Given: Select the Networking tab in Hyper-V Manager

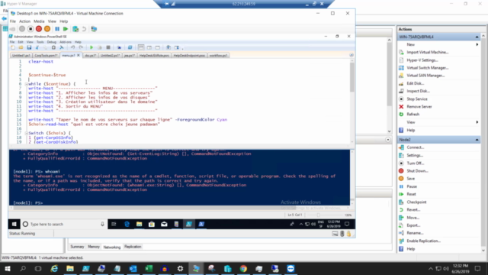Looking at the screenshot, I should 112,247.
